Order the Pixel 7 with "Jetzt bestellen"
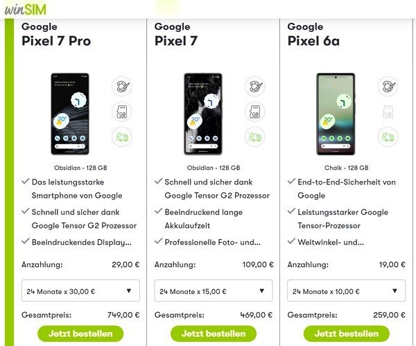This screenshot has height=346, width=416. [213, 334]
